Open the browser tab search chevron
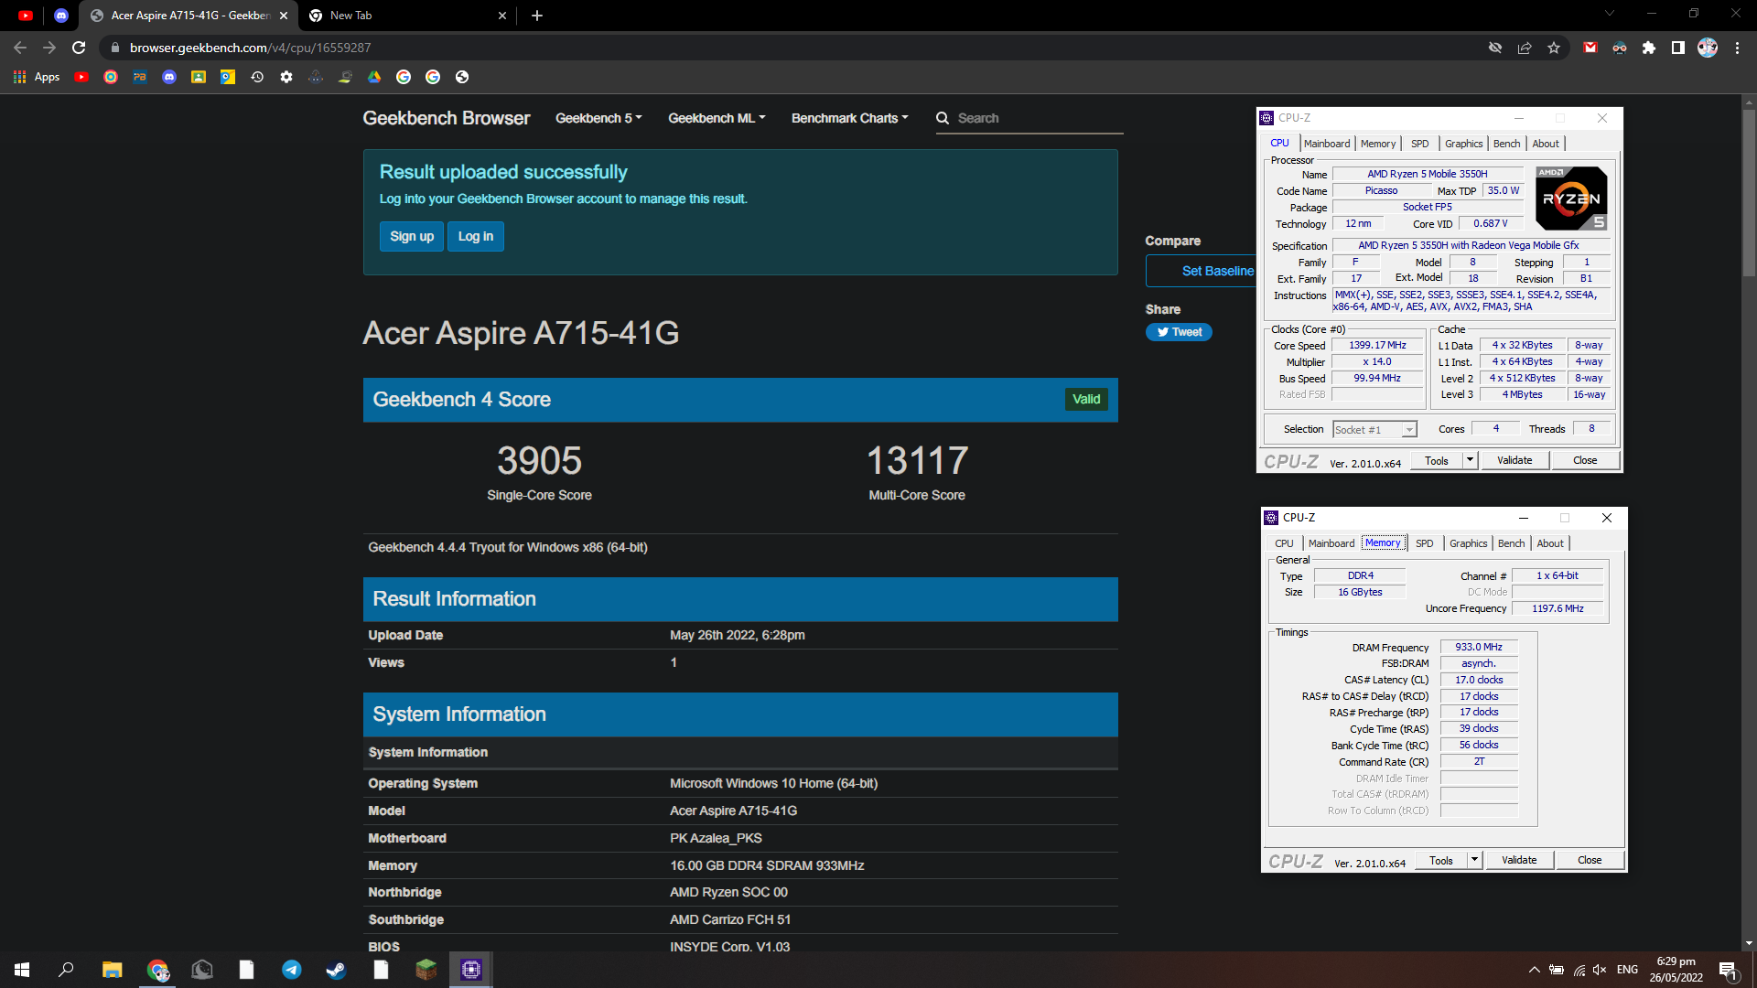The width and height of the screenshot is (1757, 988). tap(1610, 14)
